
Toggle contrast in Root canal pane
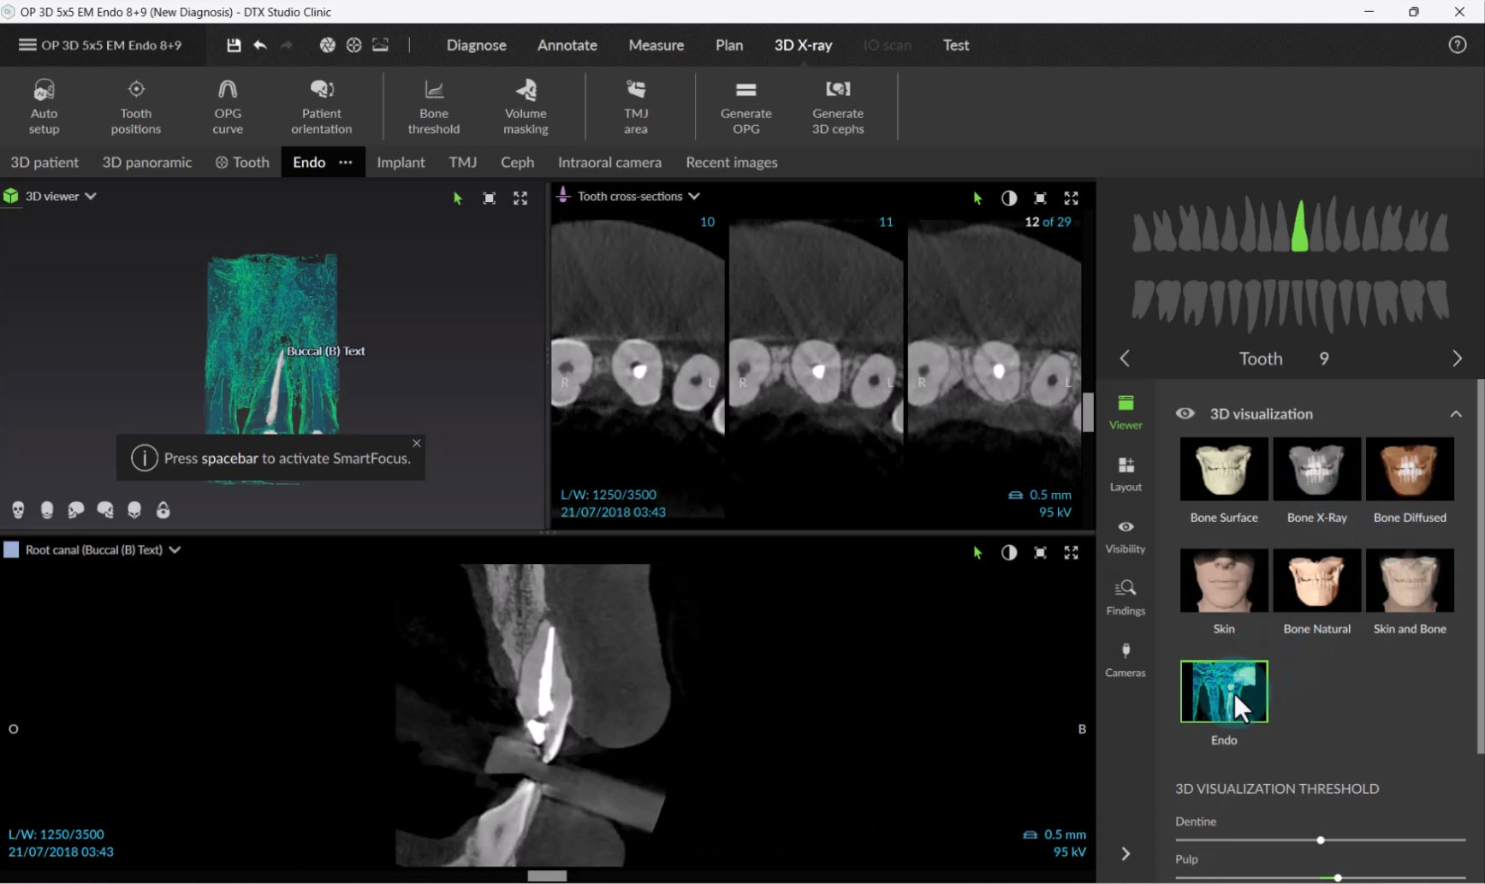(x=1009, y=553)
